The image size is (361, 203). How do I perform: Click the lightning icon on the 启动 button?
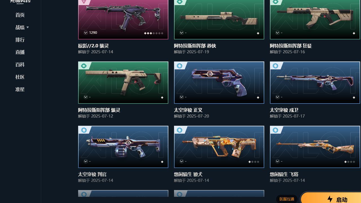(330, 199)
